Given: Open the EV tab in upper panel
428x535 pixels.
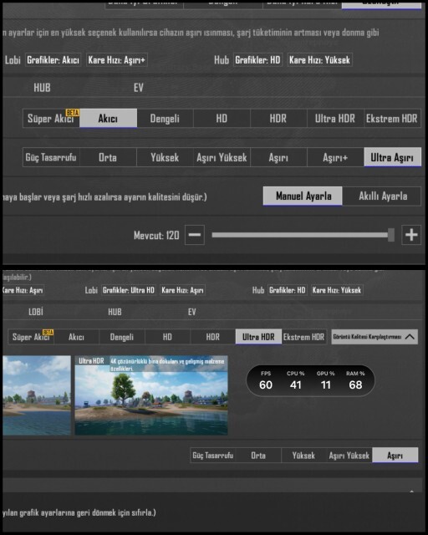Looking at the screenshot, I should 139,88.
